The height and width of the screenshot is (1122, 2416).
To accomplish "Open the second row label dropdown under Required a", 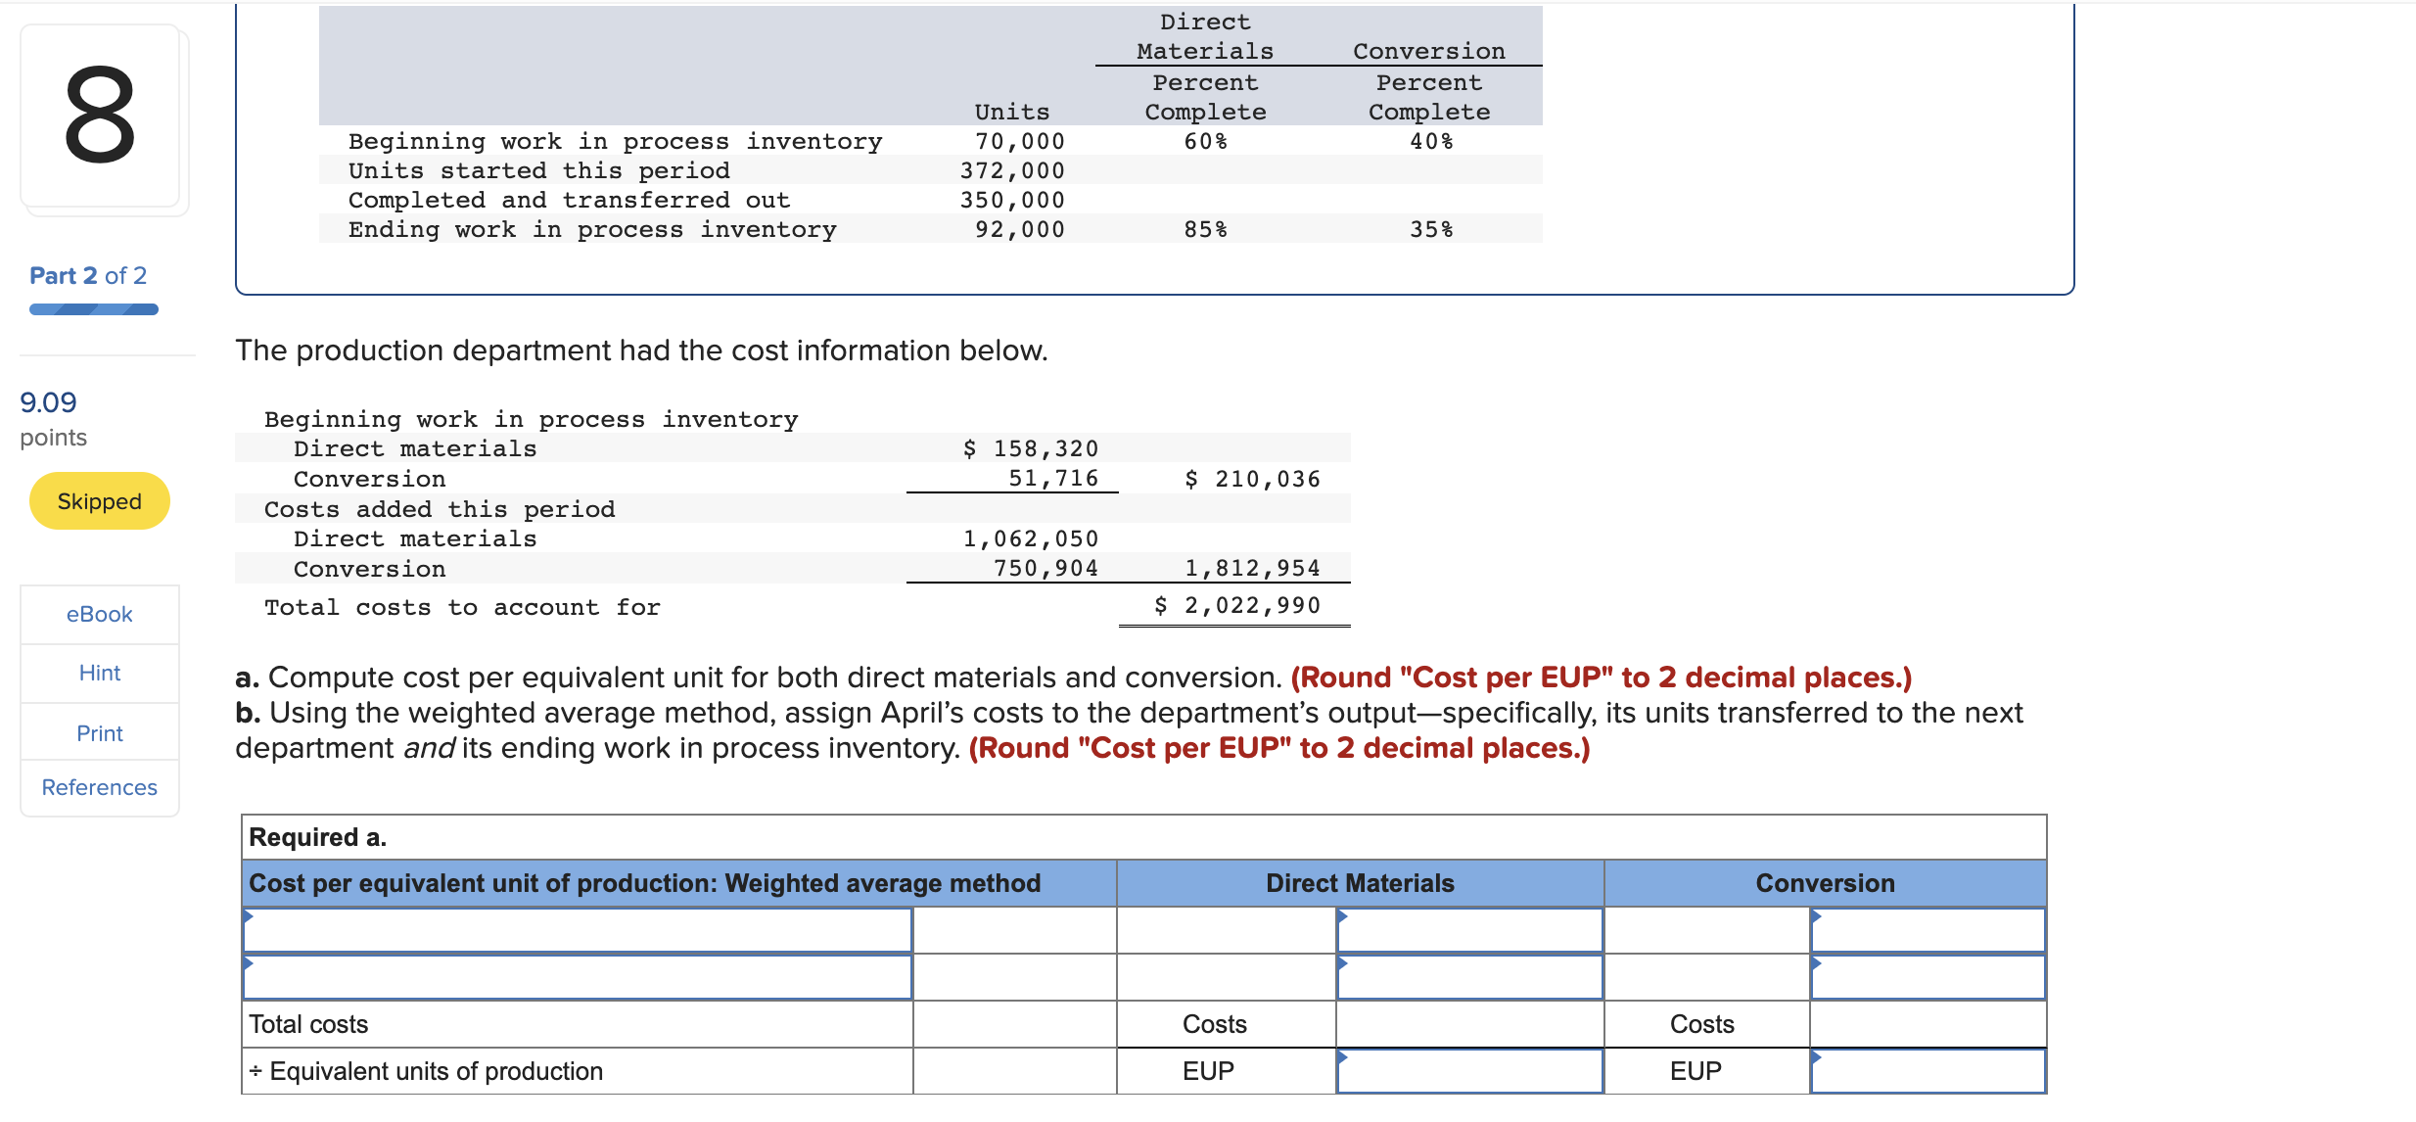I will click(x=578, y=976).
